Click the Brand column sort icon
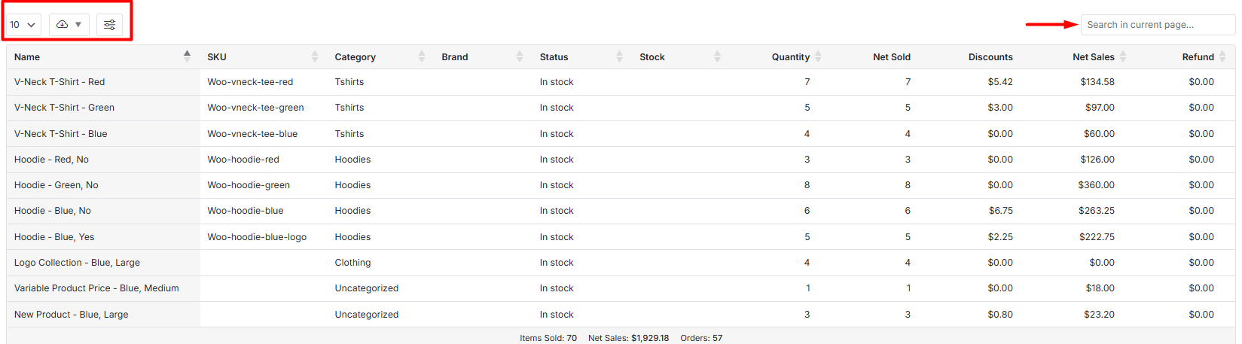 (520, 56)
